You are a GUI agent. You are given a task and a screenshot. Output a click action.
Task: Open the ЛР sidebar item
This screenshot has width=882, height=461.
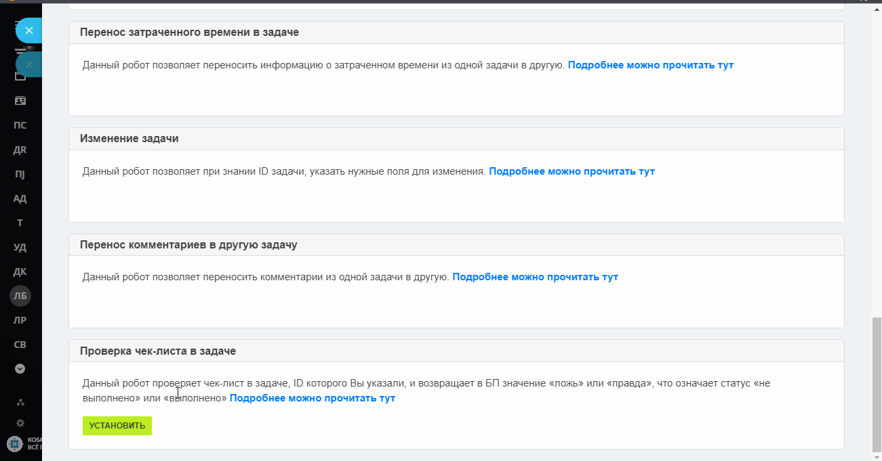[20, 320]
